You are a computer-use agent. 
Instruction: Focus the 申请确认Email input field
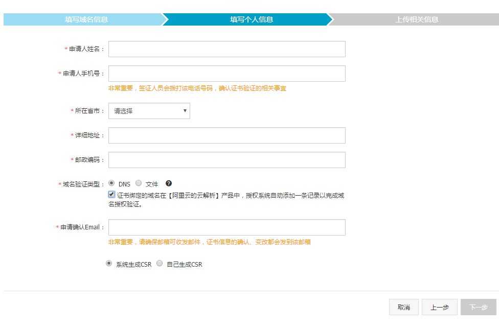pos(226,227)
